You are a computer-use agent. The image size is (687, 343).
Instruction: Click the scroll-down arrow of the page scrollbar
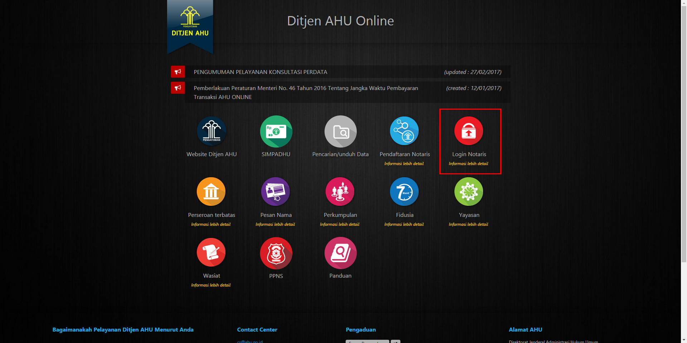click(x=684, y=340)
